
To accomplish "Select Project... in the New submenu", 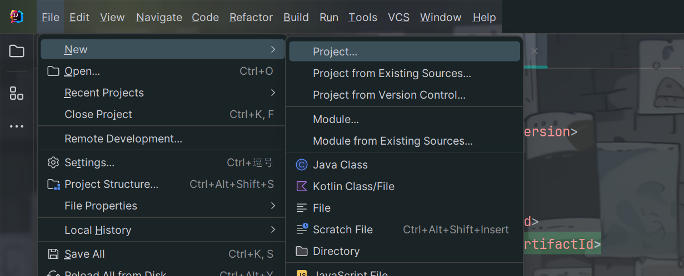I will click(335, 52).
